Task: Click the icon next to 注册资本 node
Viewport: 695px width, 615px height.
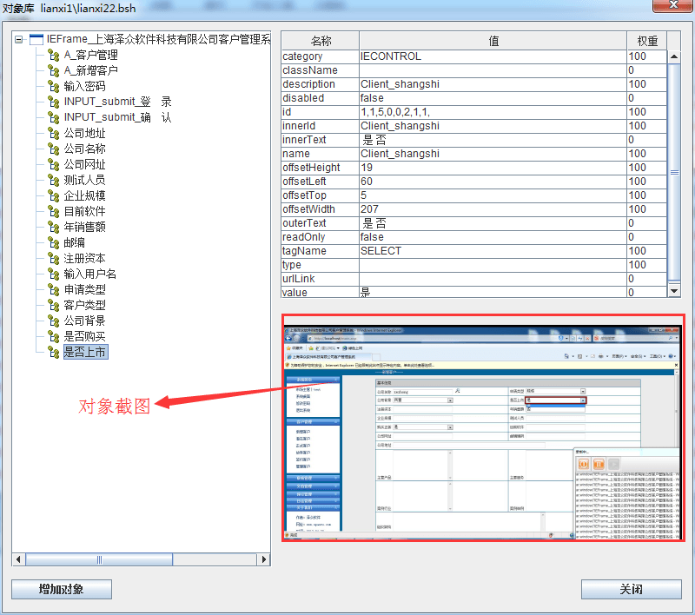Action: click(54, 259)
